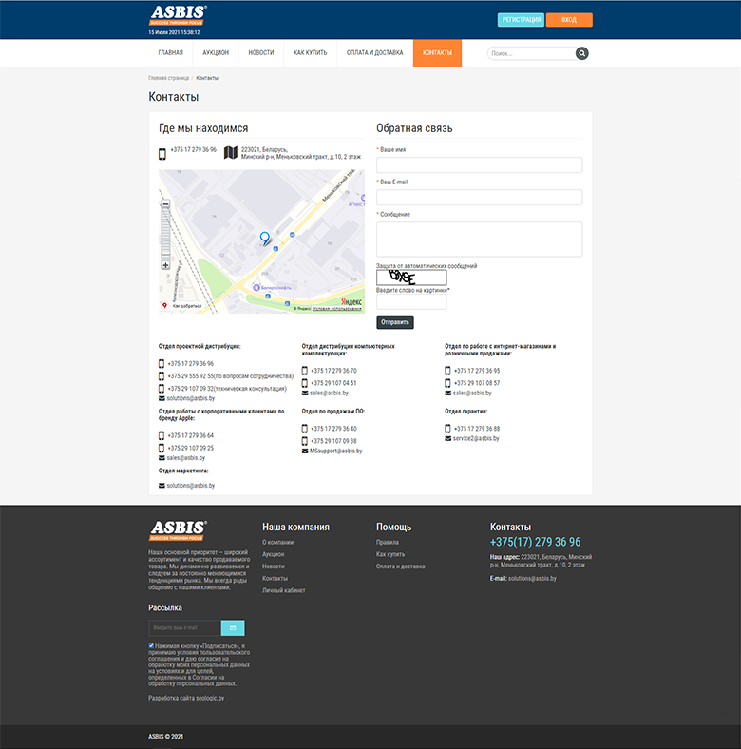Image resolution: width=741 pixels, height=749 pixels.
Task: Zoom in the map with plus button
Action: click(x=165, y=265)
